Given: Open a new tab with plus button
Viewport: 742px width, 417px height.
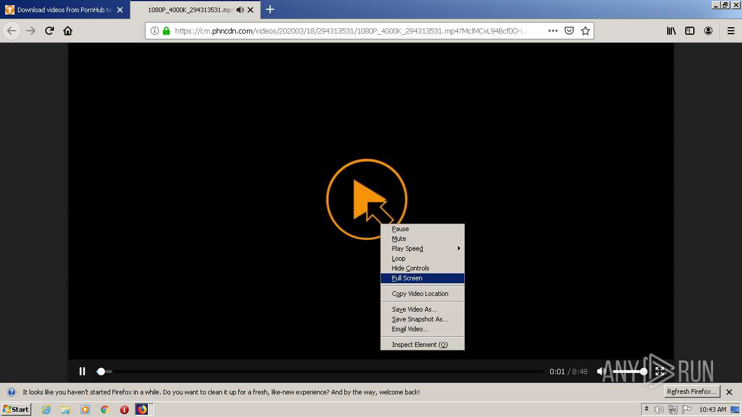Looking at the screenshot, I should click(270, 9).
